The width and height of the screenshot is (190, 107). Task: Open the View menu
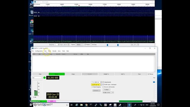[45, 51]
